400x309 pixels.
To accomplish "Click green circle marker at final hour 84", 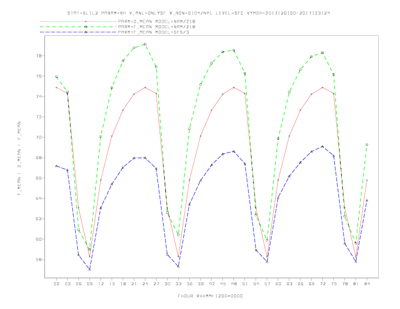I will 367,144.
